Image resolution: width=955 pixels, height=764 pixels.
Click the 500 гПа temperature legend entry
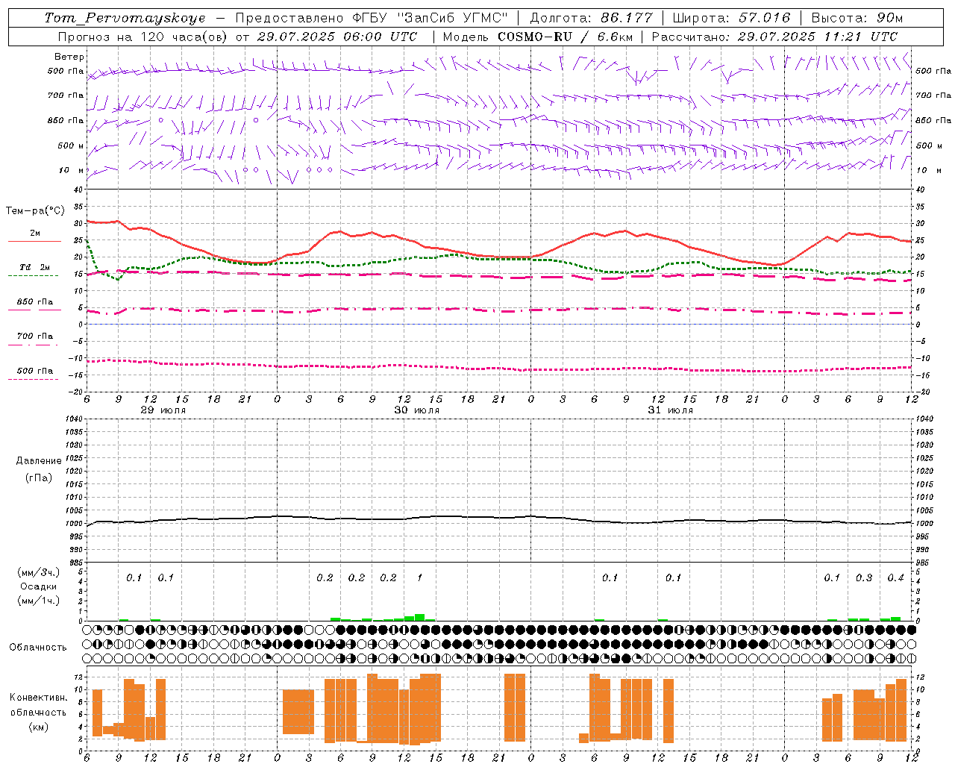point(35,371)
